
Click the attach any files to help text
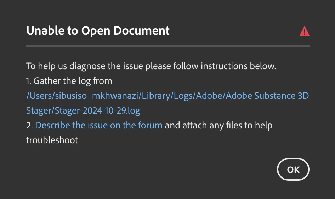[218, 125]
